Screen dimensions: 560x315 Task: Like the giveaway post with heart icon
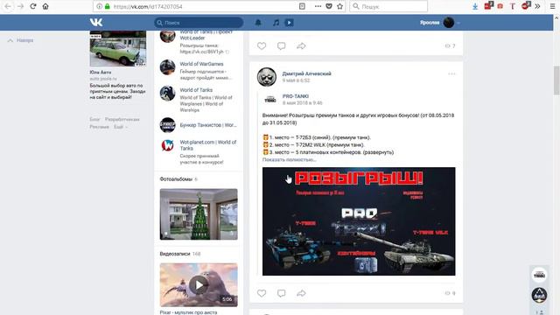[x=262, y=293]
